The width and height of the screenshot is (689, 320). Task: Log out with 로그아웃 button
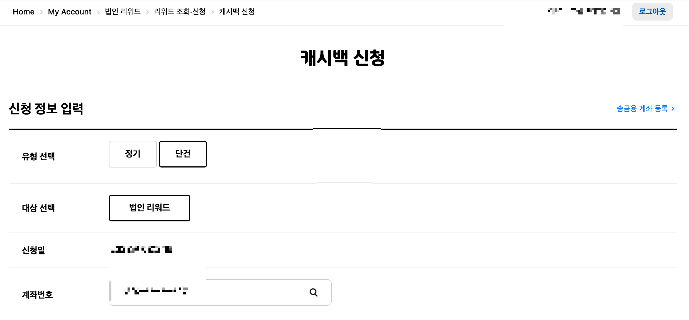(652, 12)
